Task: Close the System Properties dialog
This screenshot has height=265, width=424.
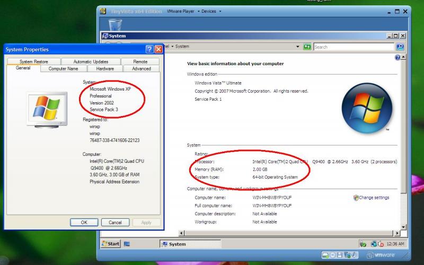Action: 158,49
